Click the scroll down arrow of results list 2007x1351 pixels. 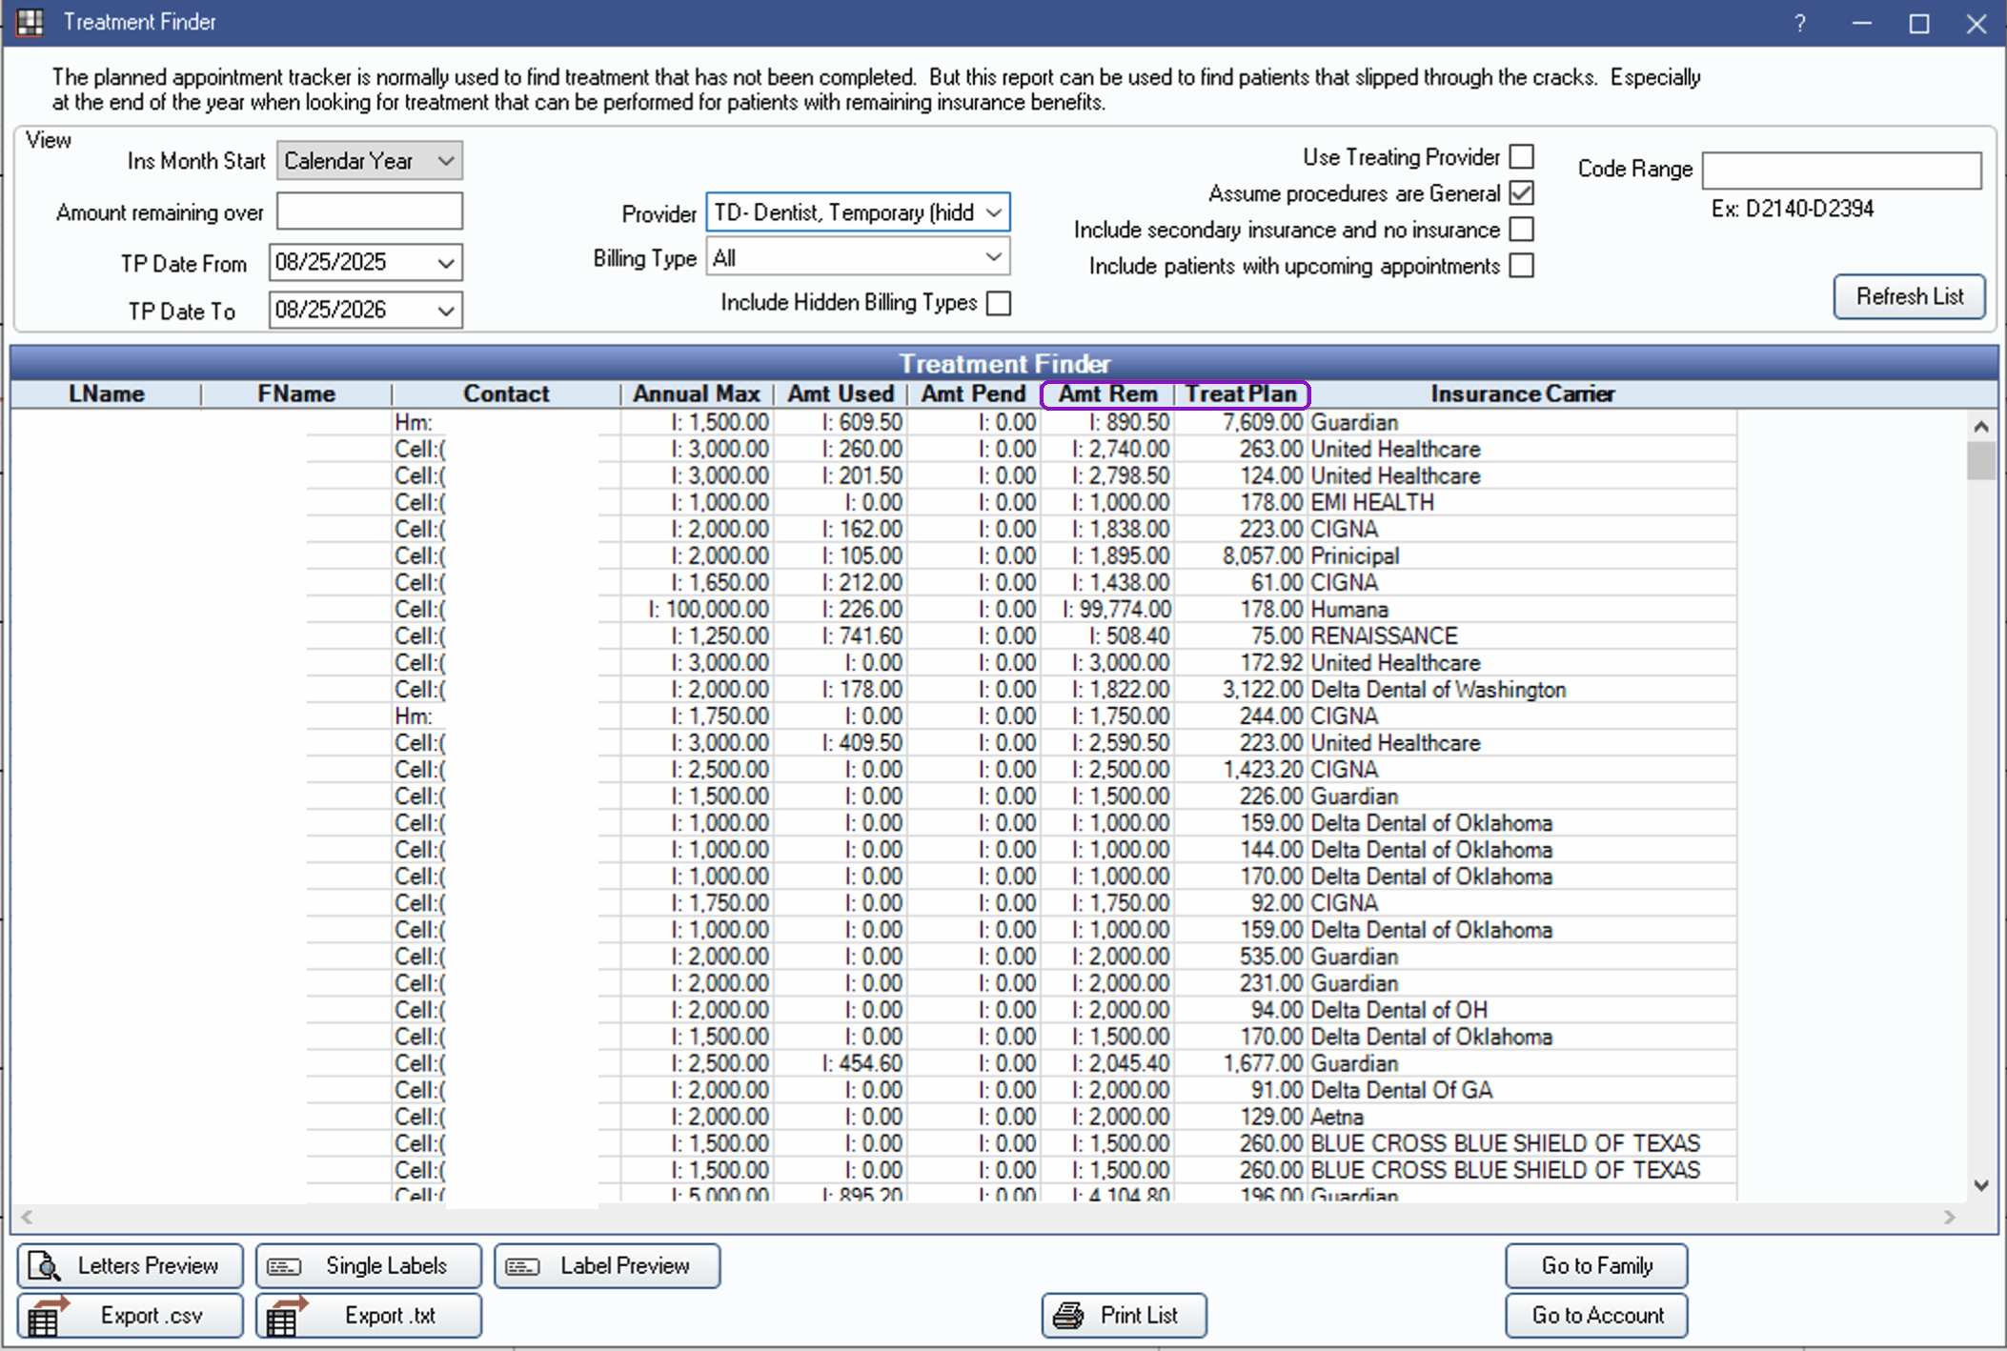(1981, 1185)
